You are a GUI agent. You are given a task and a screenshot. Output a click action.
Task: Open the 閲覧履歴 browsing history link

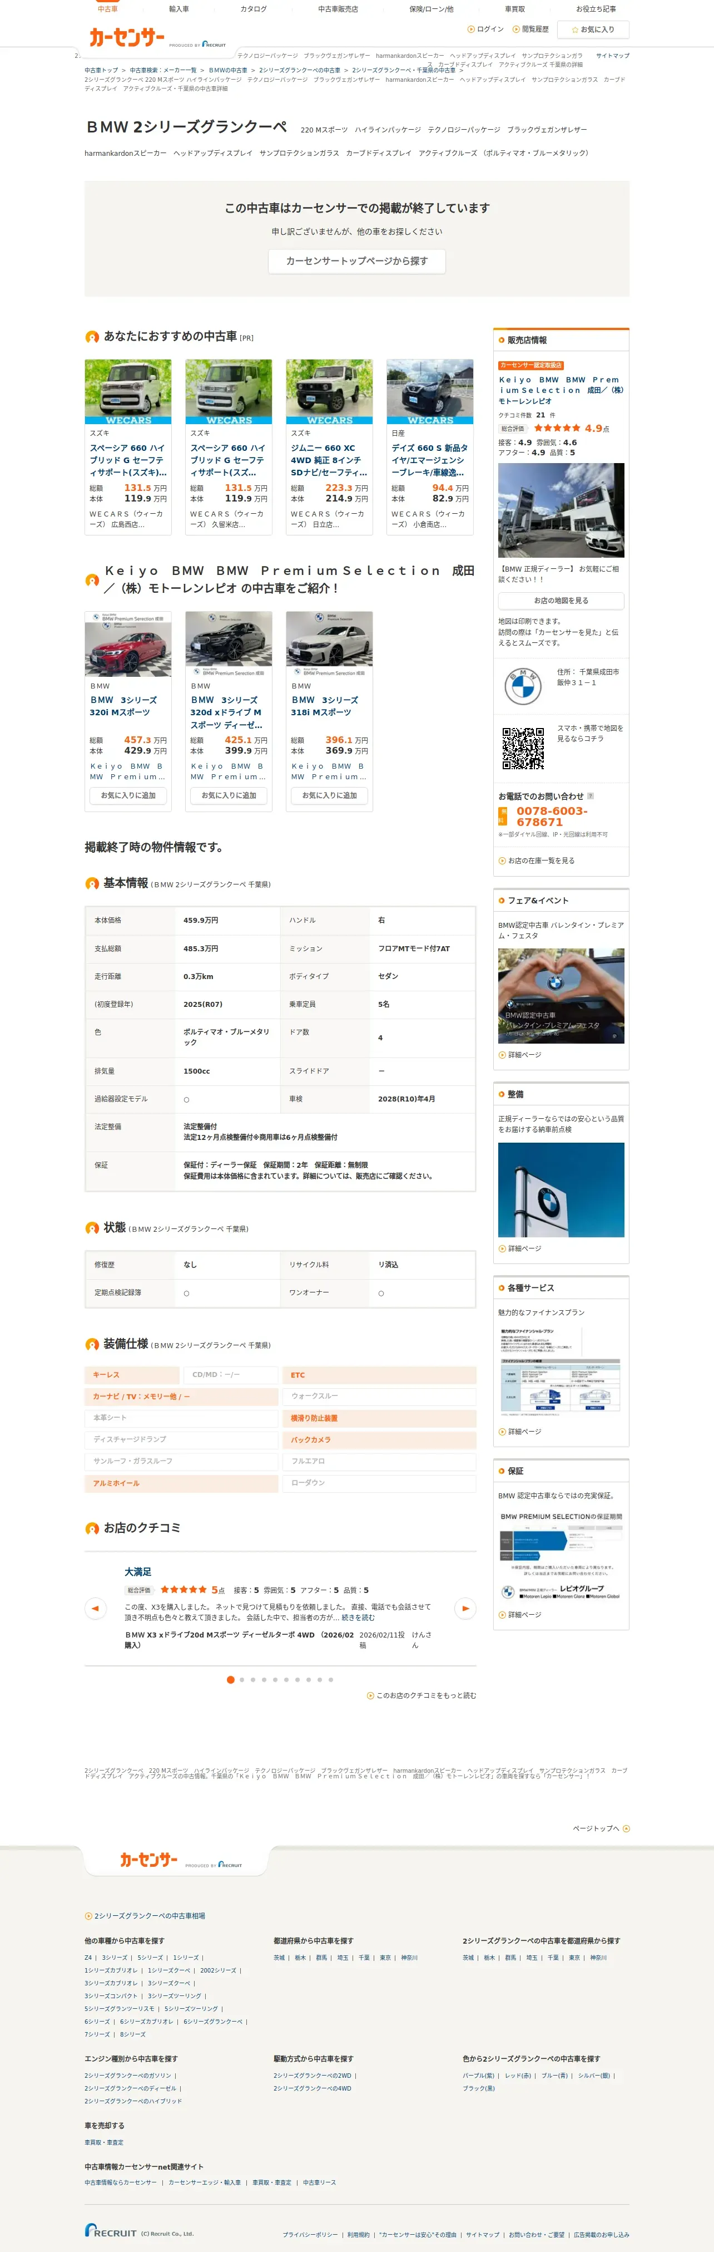530,29
